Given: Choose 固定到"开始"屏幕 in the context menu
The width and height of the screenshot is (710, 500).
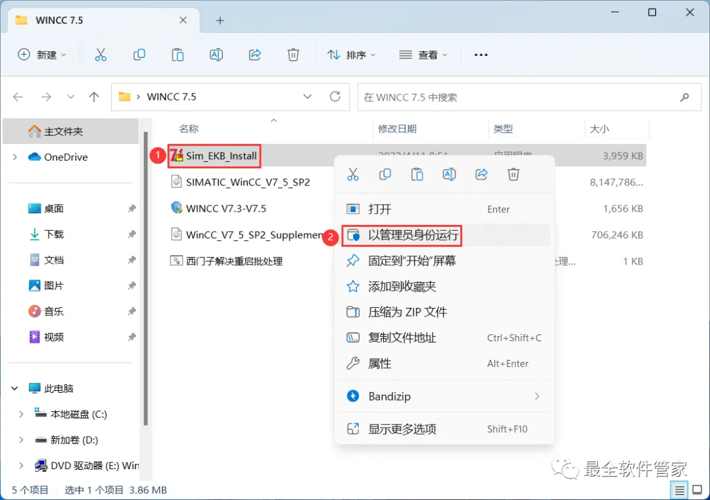Looking at the screenshot, I should tap(444, 261).
